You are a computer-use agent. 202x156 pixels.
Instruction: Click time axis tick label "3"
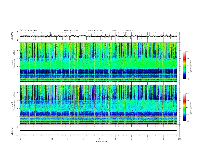[x=68, y=139]
